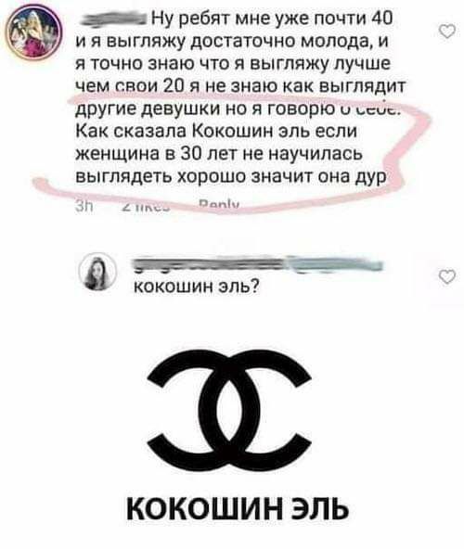The image size is (464, 549).
Task: Click the '3h' timestamp
Action: (84, 207)
